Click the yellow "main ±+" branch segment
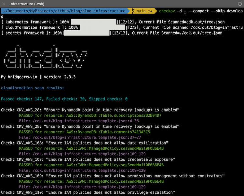This screenshot has height=196, width=244. click(x=142, y=11)
